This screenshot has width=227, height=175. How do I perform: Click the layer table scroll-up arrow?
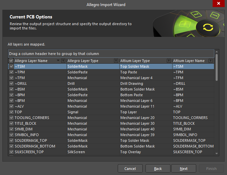coord(217,52)
